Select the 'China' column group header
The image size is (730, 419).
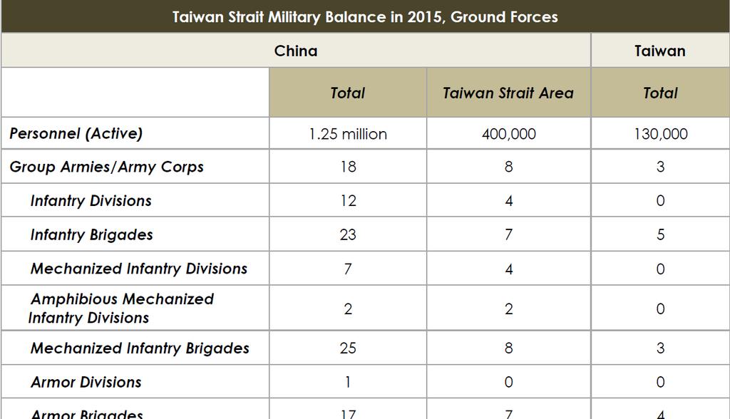(x=296, y=51)
